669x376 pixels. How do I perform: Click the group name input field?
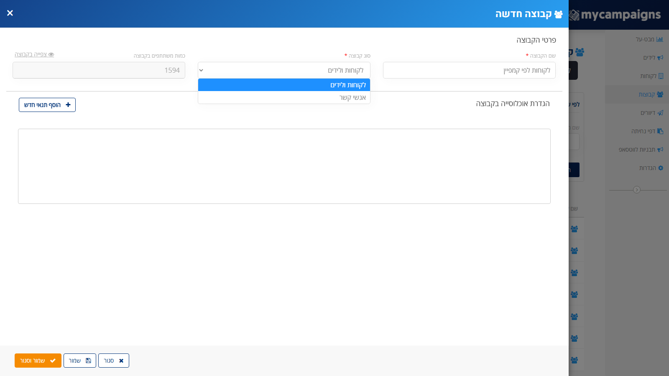point(469,70)
